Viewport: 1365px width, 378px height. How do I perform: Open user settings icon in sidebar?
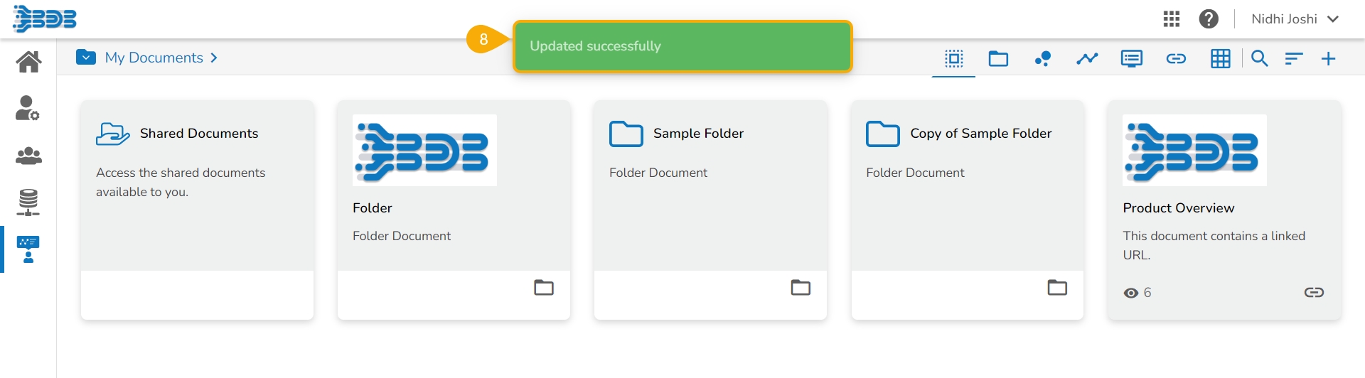[x=28, y=108]
